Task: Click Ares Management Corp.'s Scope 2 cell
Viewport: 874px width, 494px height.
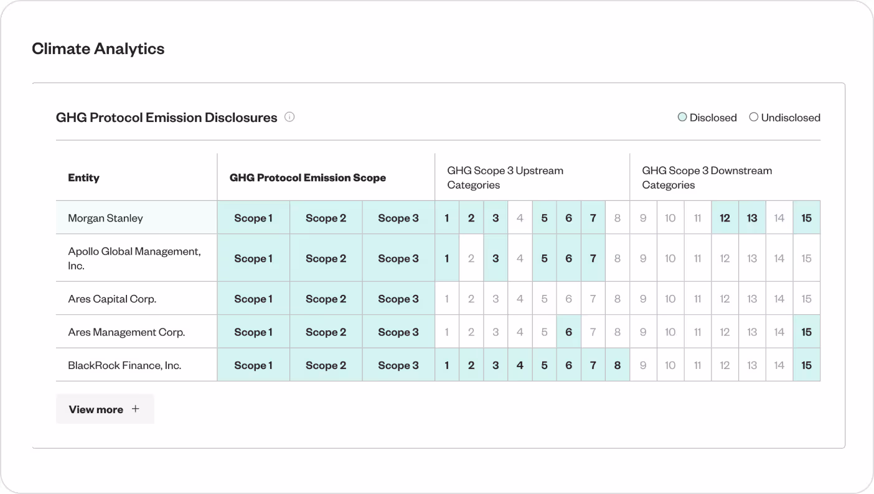Action: click(x=326, y=332)
